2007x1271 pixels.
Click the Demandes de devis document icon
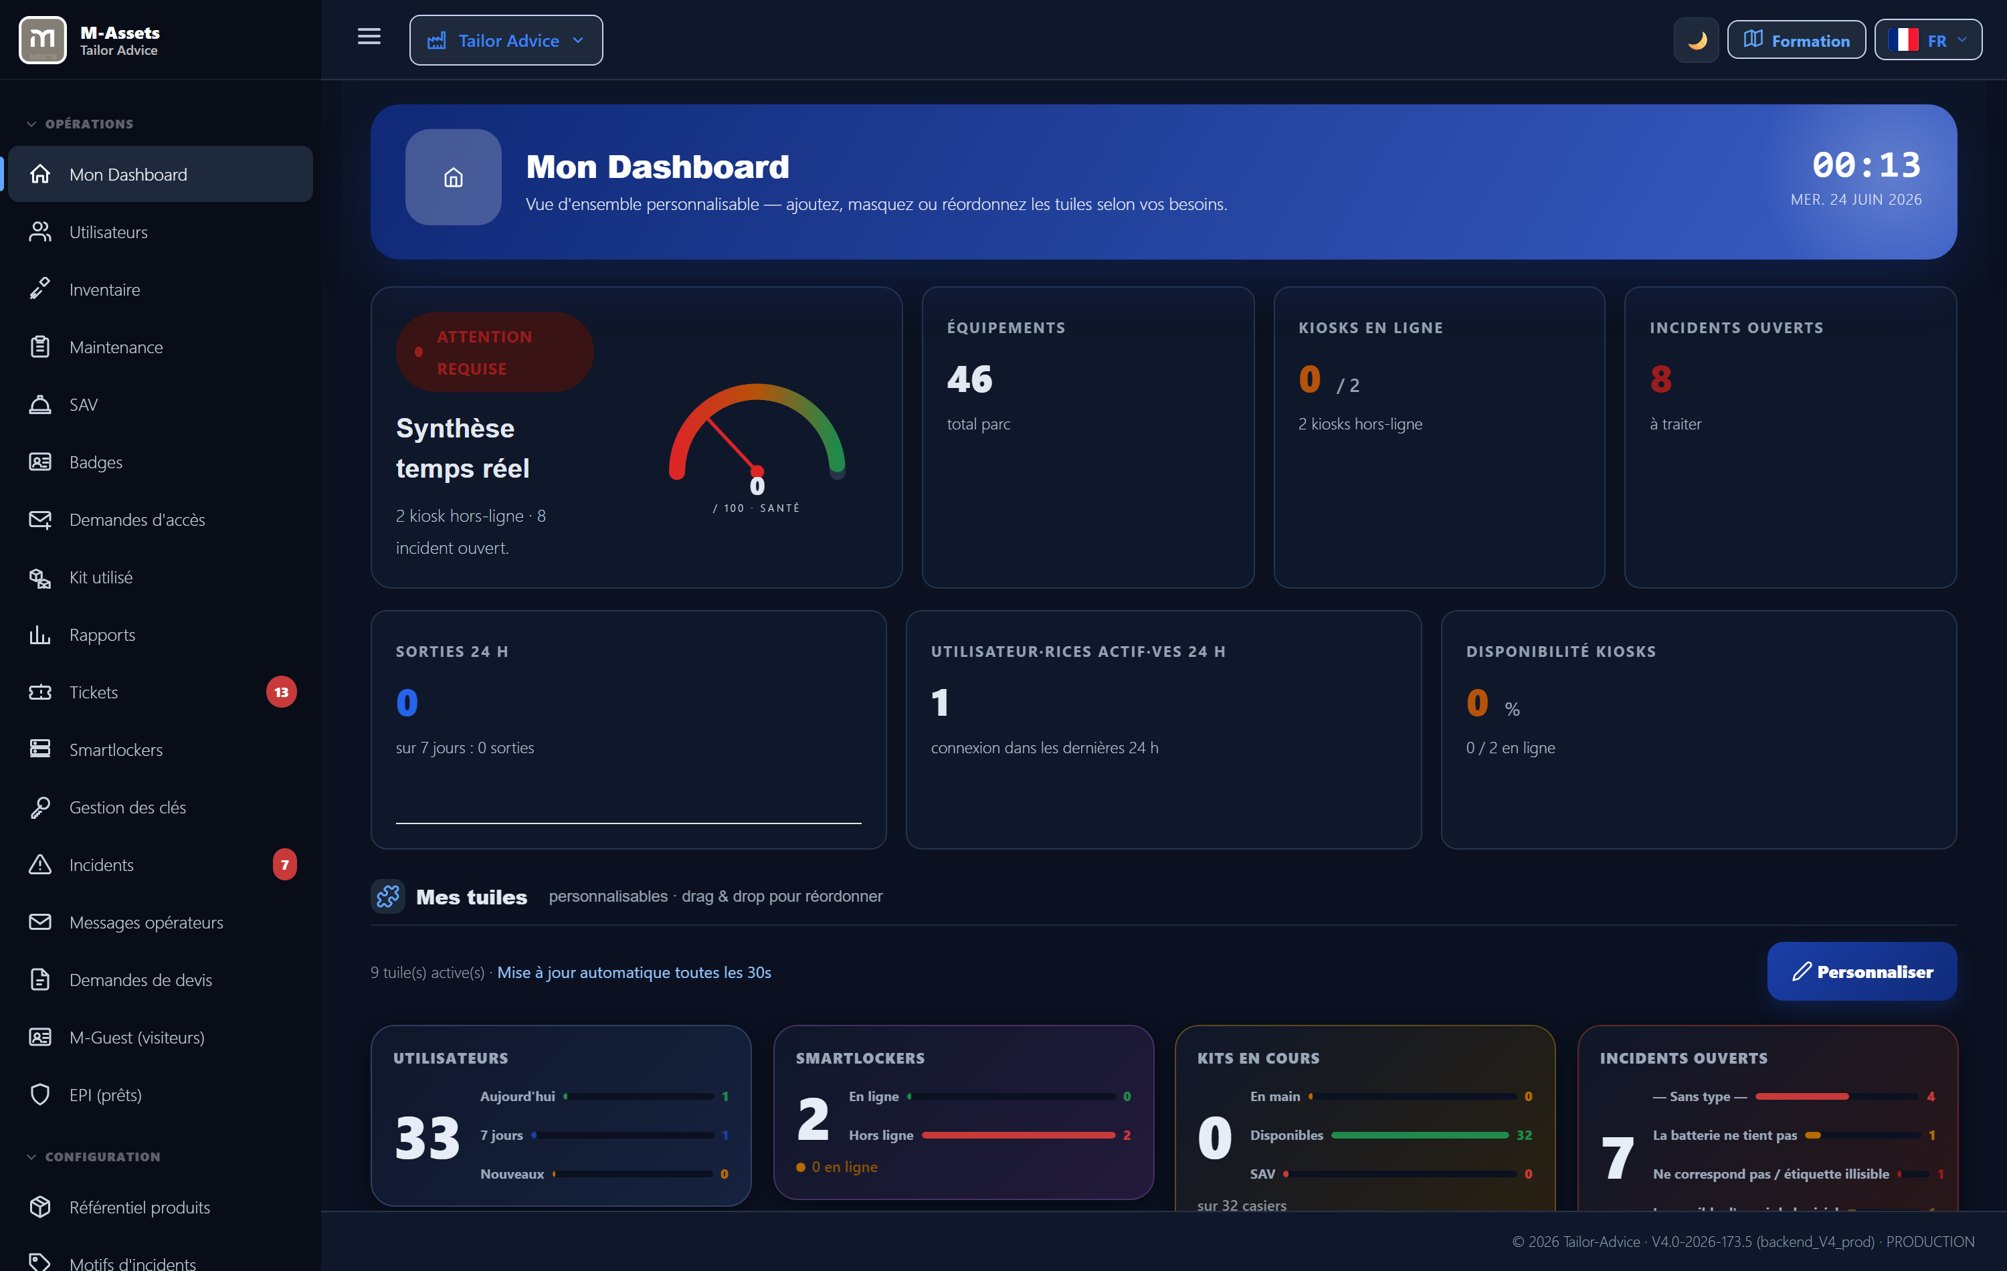click(x=40, y=979)
